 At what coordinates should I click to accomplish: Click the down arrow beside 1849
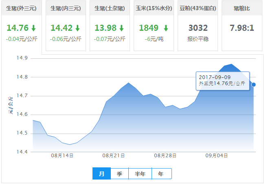(x=166, y=28)
